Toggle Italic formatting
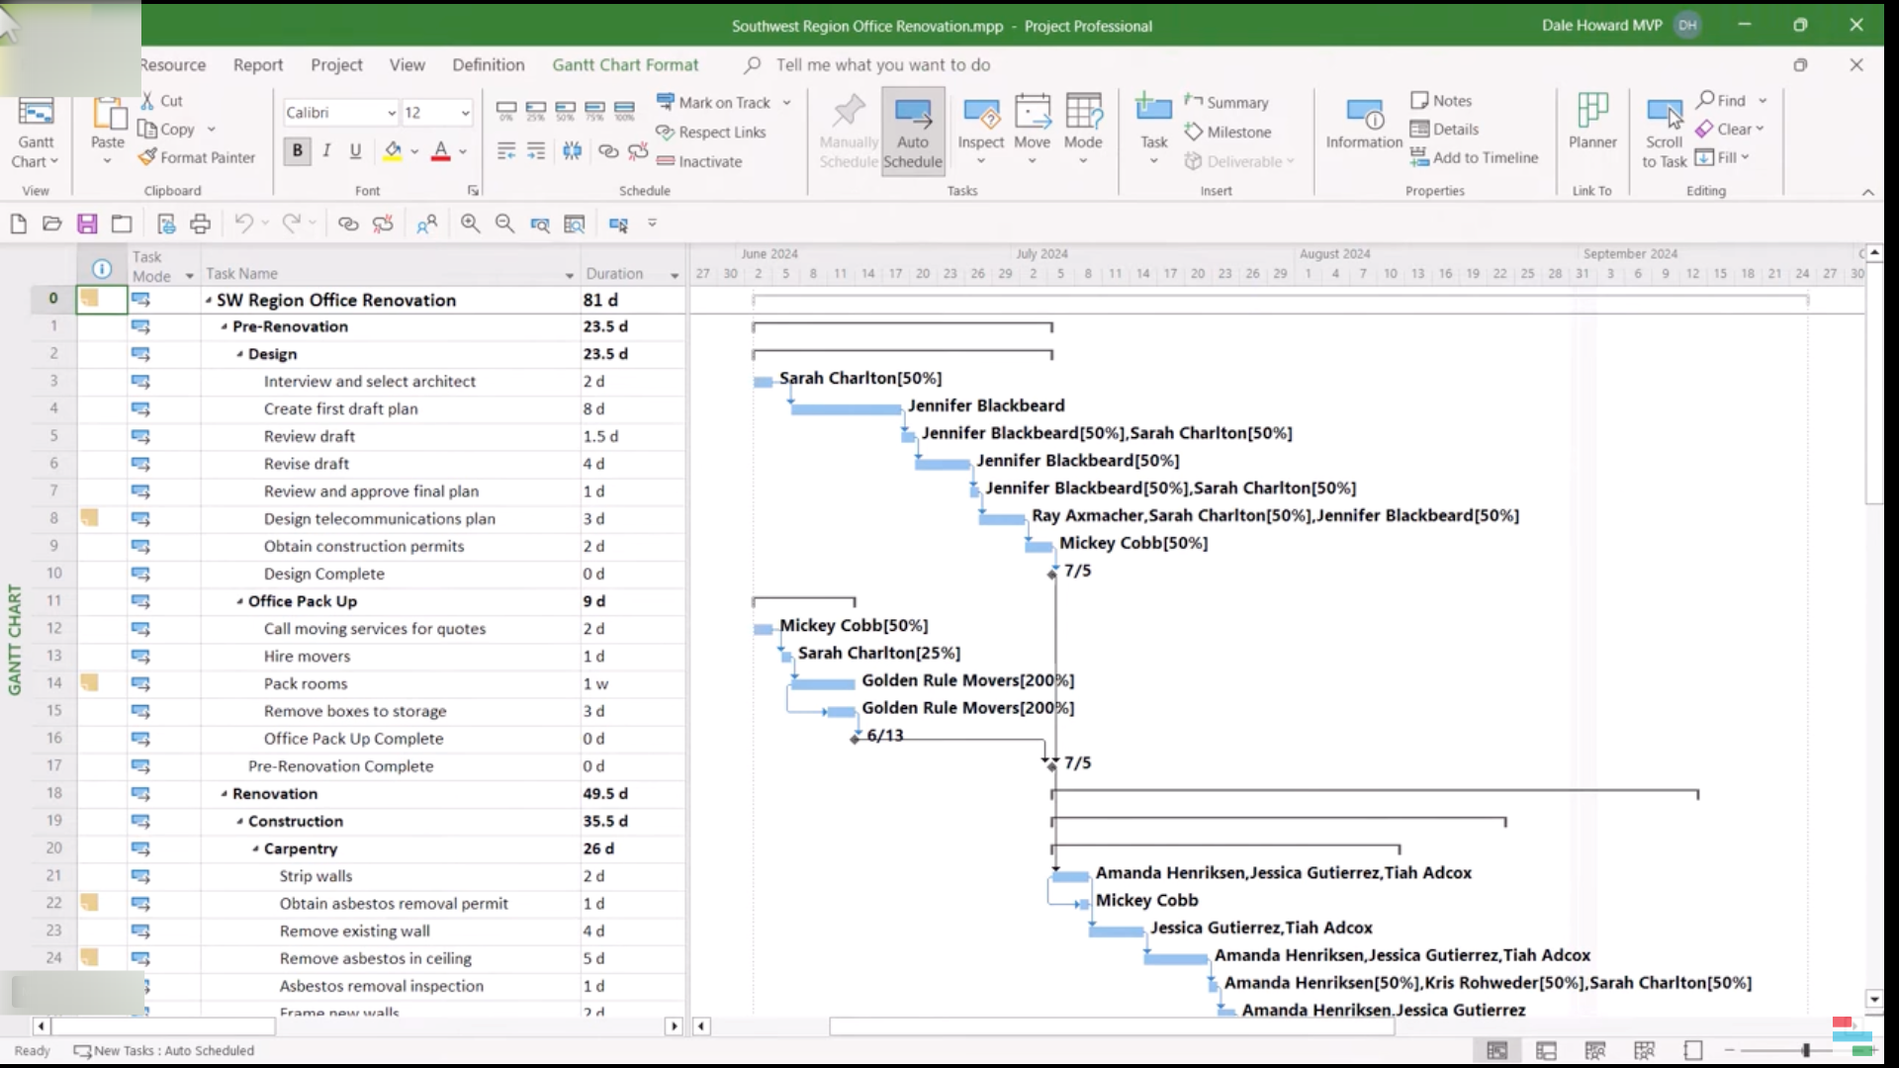 [326, 151]
